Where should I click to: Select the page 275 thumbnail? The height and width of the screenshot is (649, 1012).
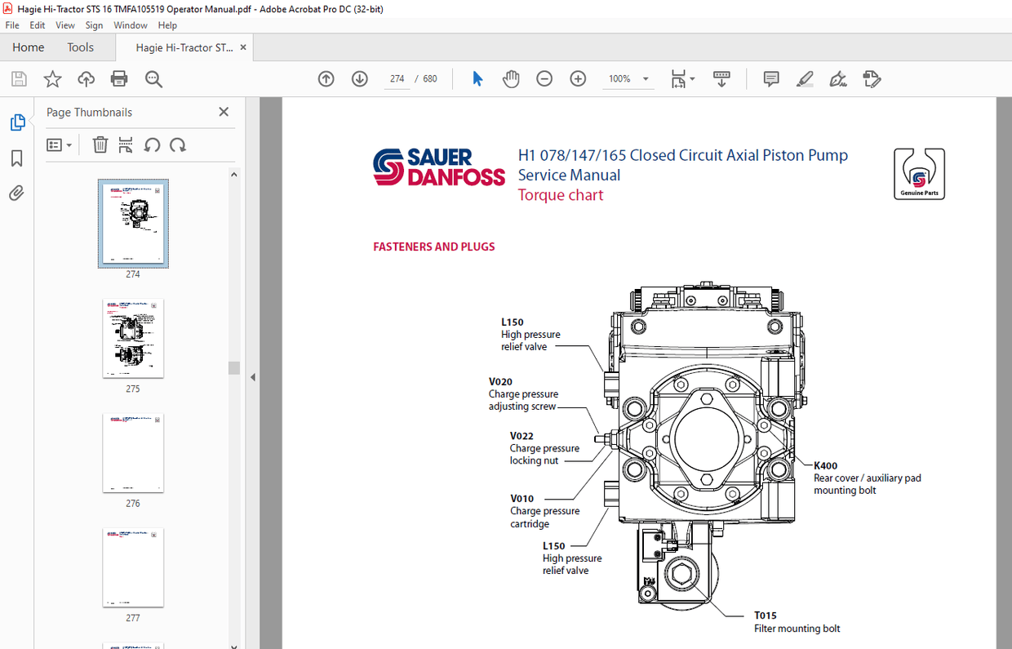click(133, 338)
